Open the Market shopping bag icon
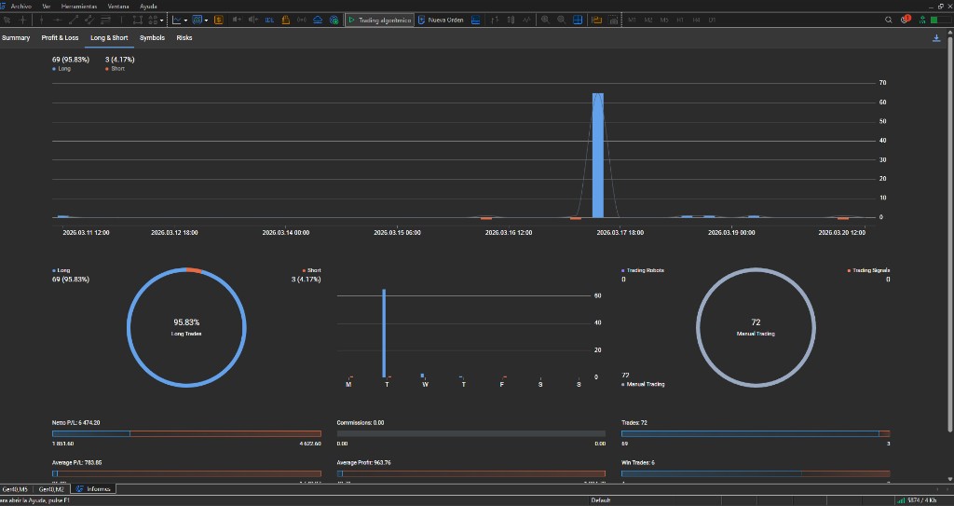 coord(286,20)
